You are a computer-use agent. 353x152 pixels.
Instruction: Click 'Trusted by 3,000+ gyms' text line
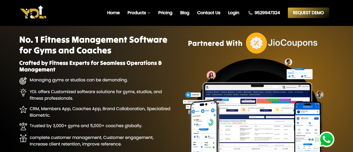pyautogui.click(x=86, y=126)
